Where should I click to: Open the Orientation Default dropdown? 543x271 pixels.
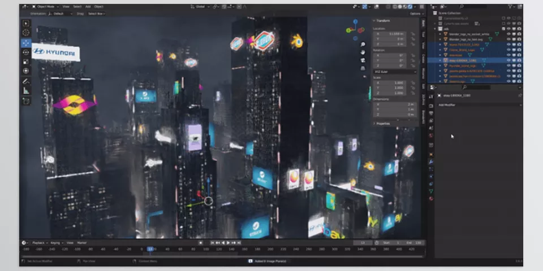coord(61,14)
